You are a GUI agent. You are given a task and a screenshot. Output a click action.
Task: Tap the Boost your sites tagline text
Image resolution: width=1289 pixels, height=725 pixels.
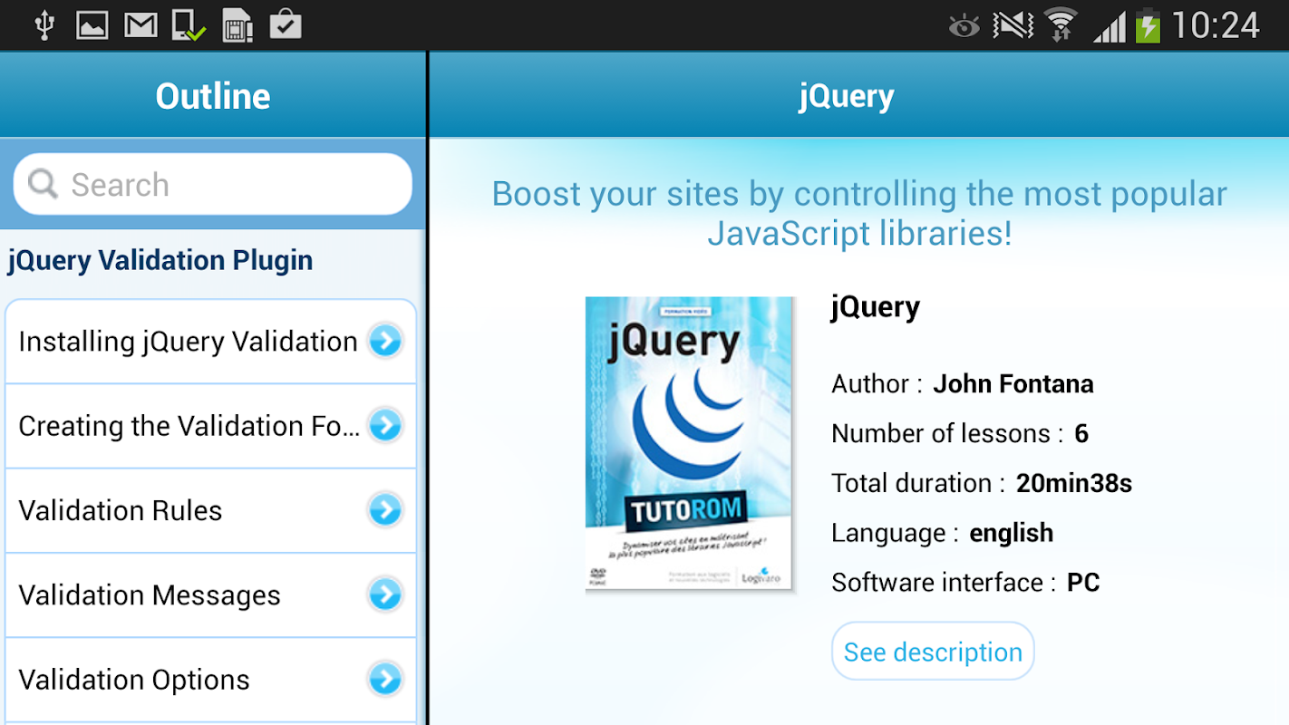pos(859,213)
